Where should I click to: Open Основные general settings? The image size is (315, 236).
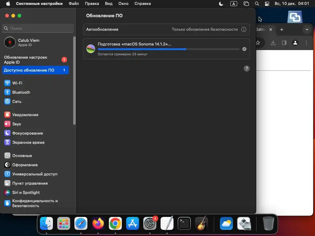pos(36,155)
